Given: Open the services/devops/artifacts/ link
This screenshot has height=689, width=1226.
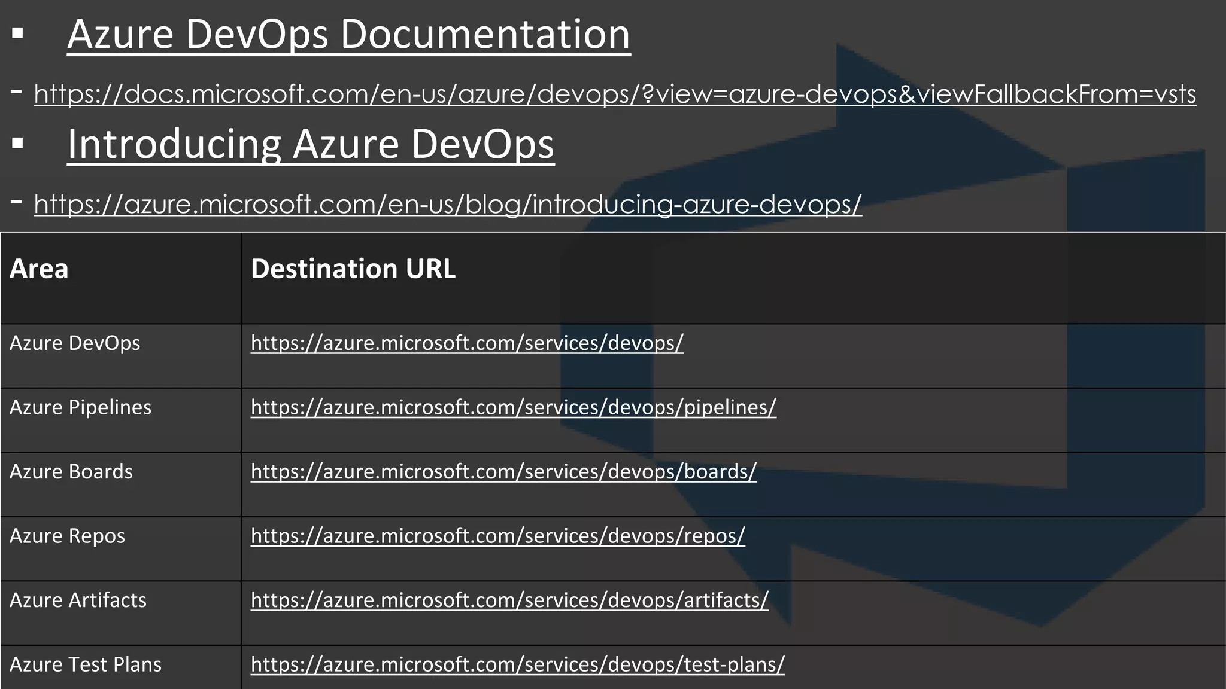Looking at the screenshot, I should [509, 600].
